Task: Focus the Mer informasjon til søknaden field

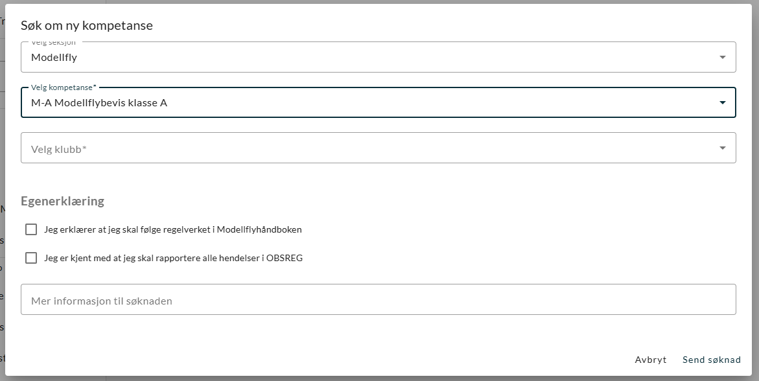Action: click(378, 300)
